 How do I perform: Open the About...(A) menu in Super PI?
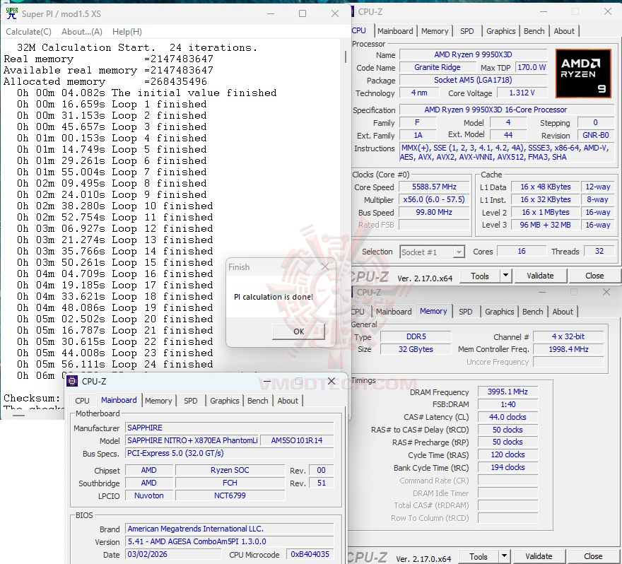(x=82, y=32)
